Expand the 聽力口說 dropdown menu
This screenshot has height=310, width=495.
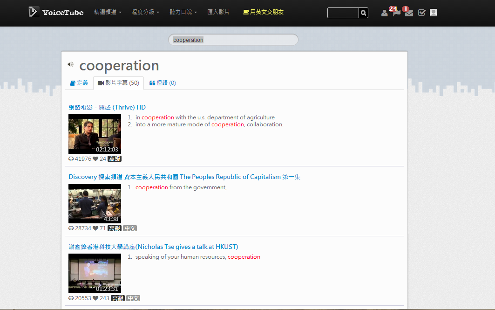tap(183, 12)
